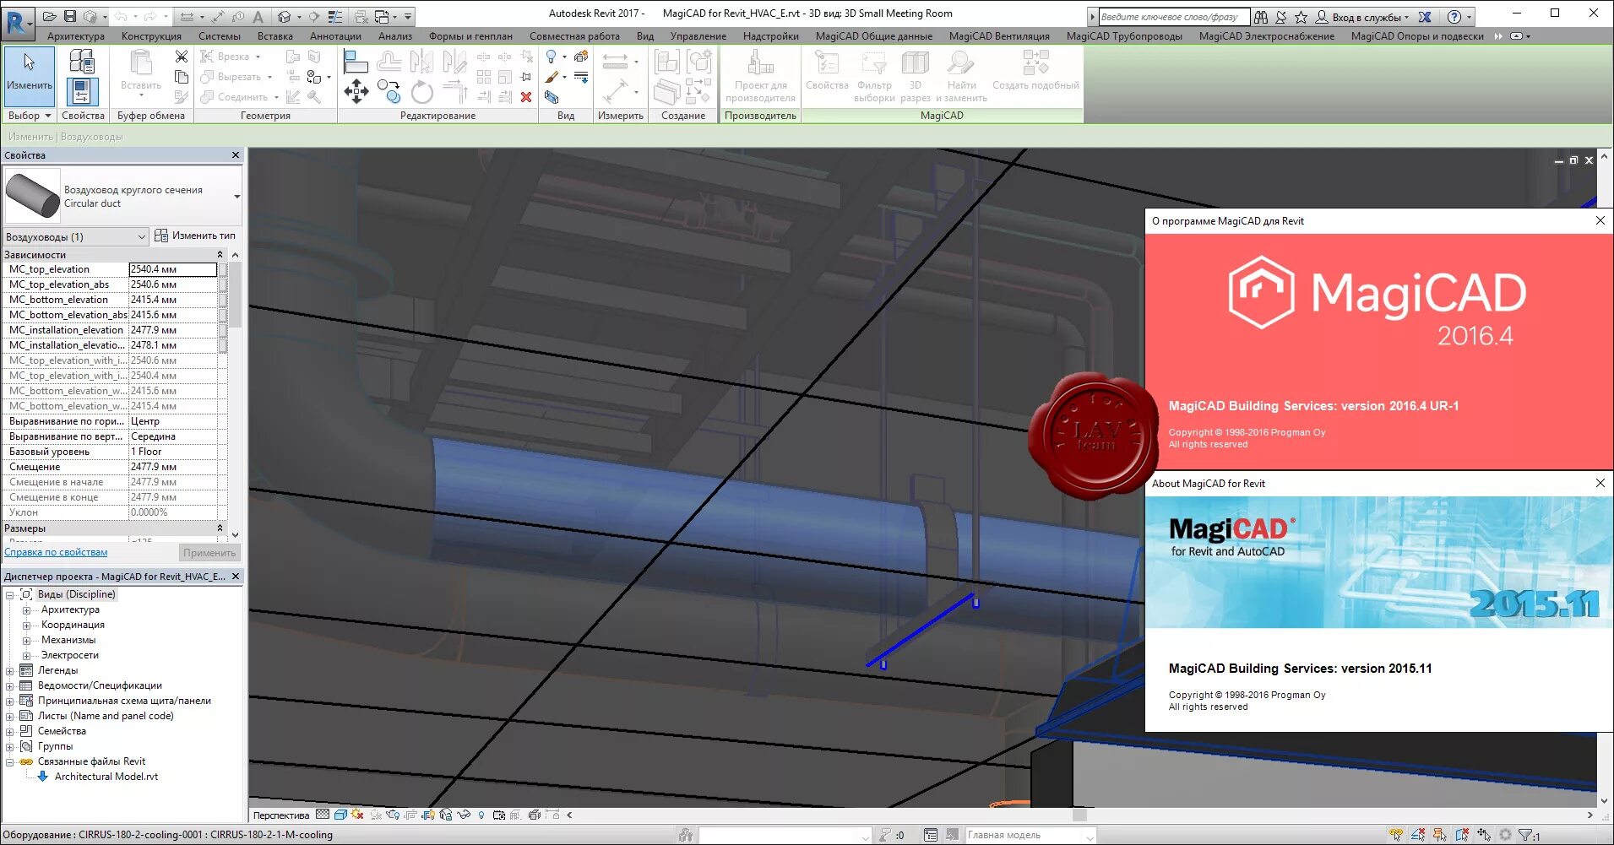Open Autodesk Exchange Apps X icon
This screenshot has height=845, width=1614.
click(x=1425, y=17)
